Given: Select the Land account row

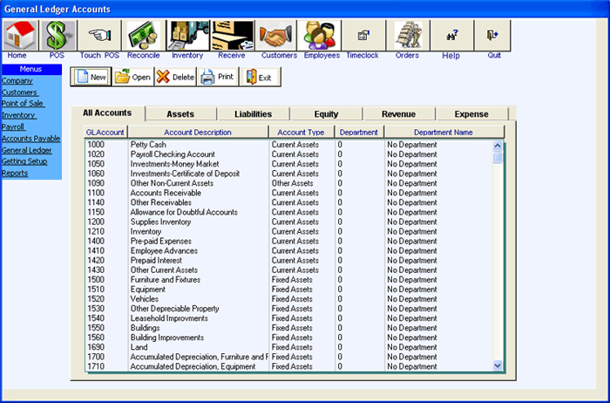Looking at the screenshot, I should tap(288, 347).
